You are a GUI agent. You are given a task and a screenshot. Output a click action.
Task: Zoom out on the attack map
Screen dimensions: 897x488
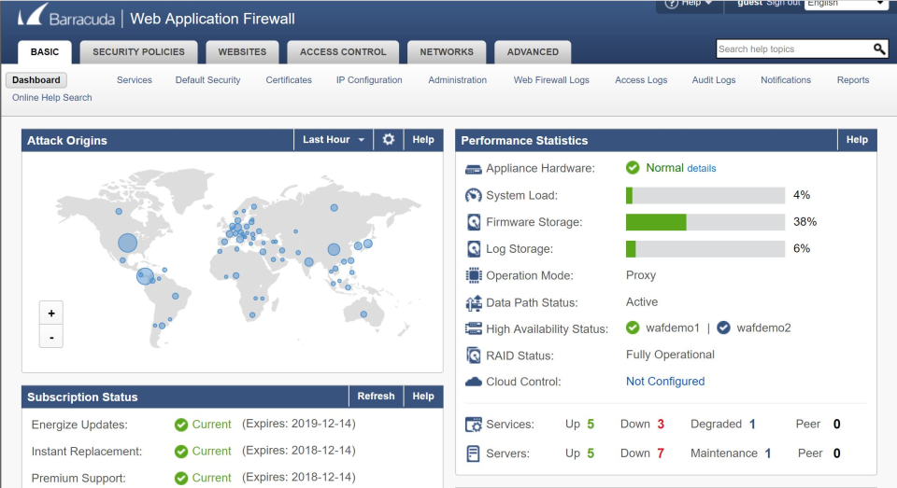click(50, 337)
